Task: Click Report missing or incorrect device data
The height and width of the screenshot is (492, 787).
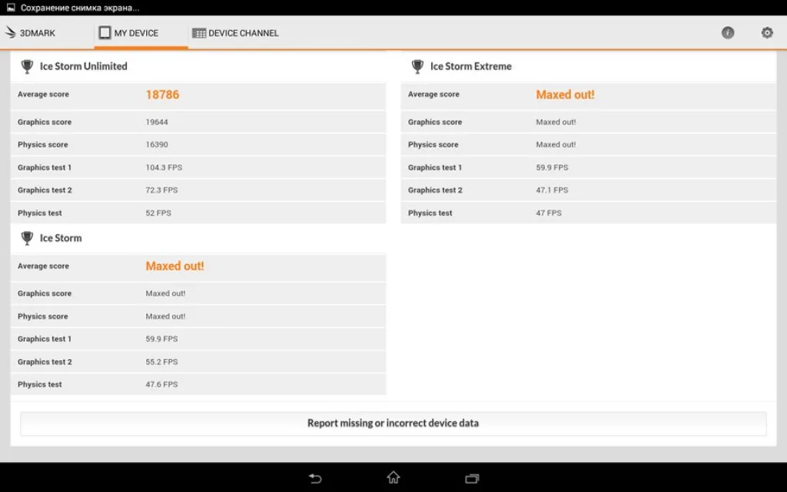Action: (x=393, y=424)
